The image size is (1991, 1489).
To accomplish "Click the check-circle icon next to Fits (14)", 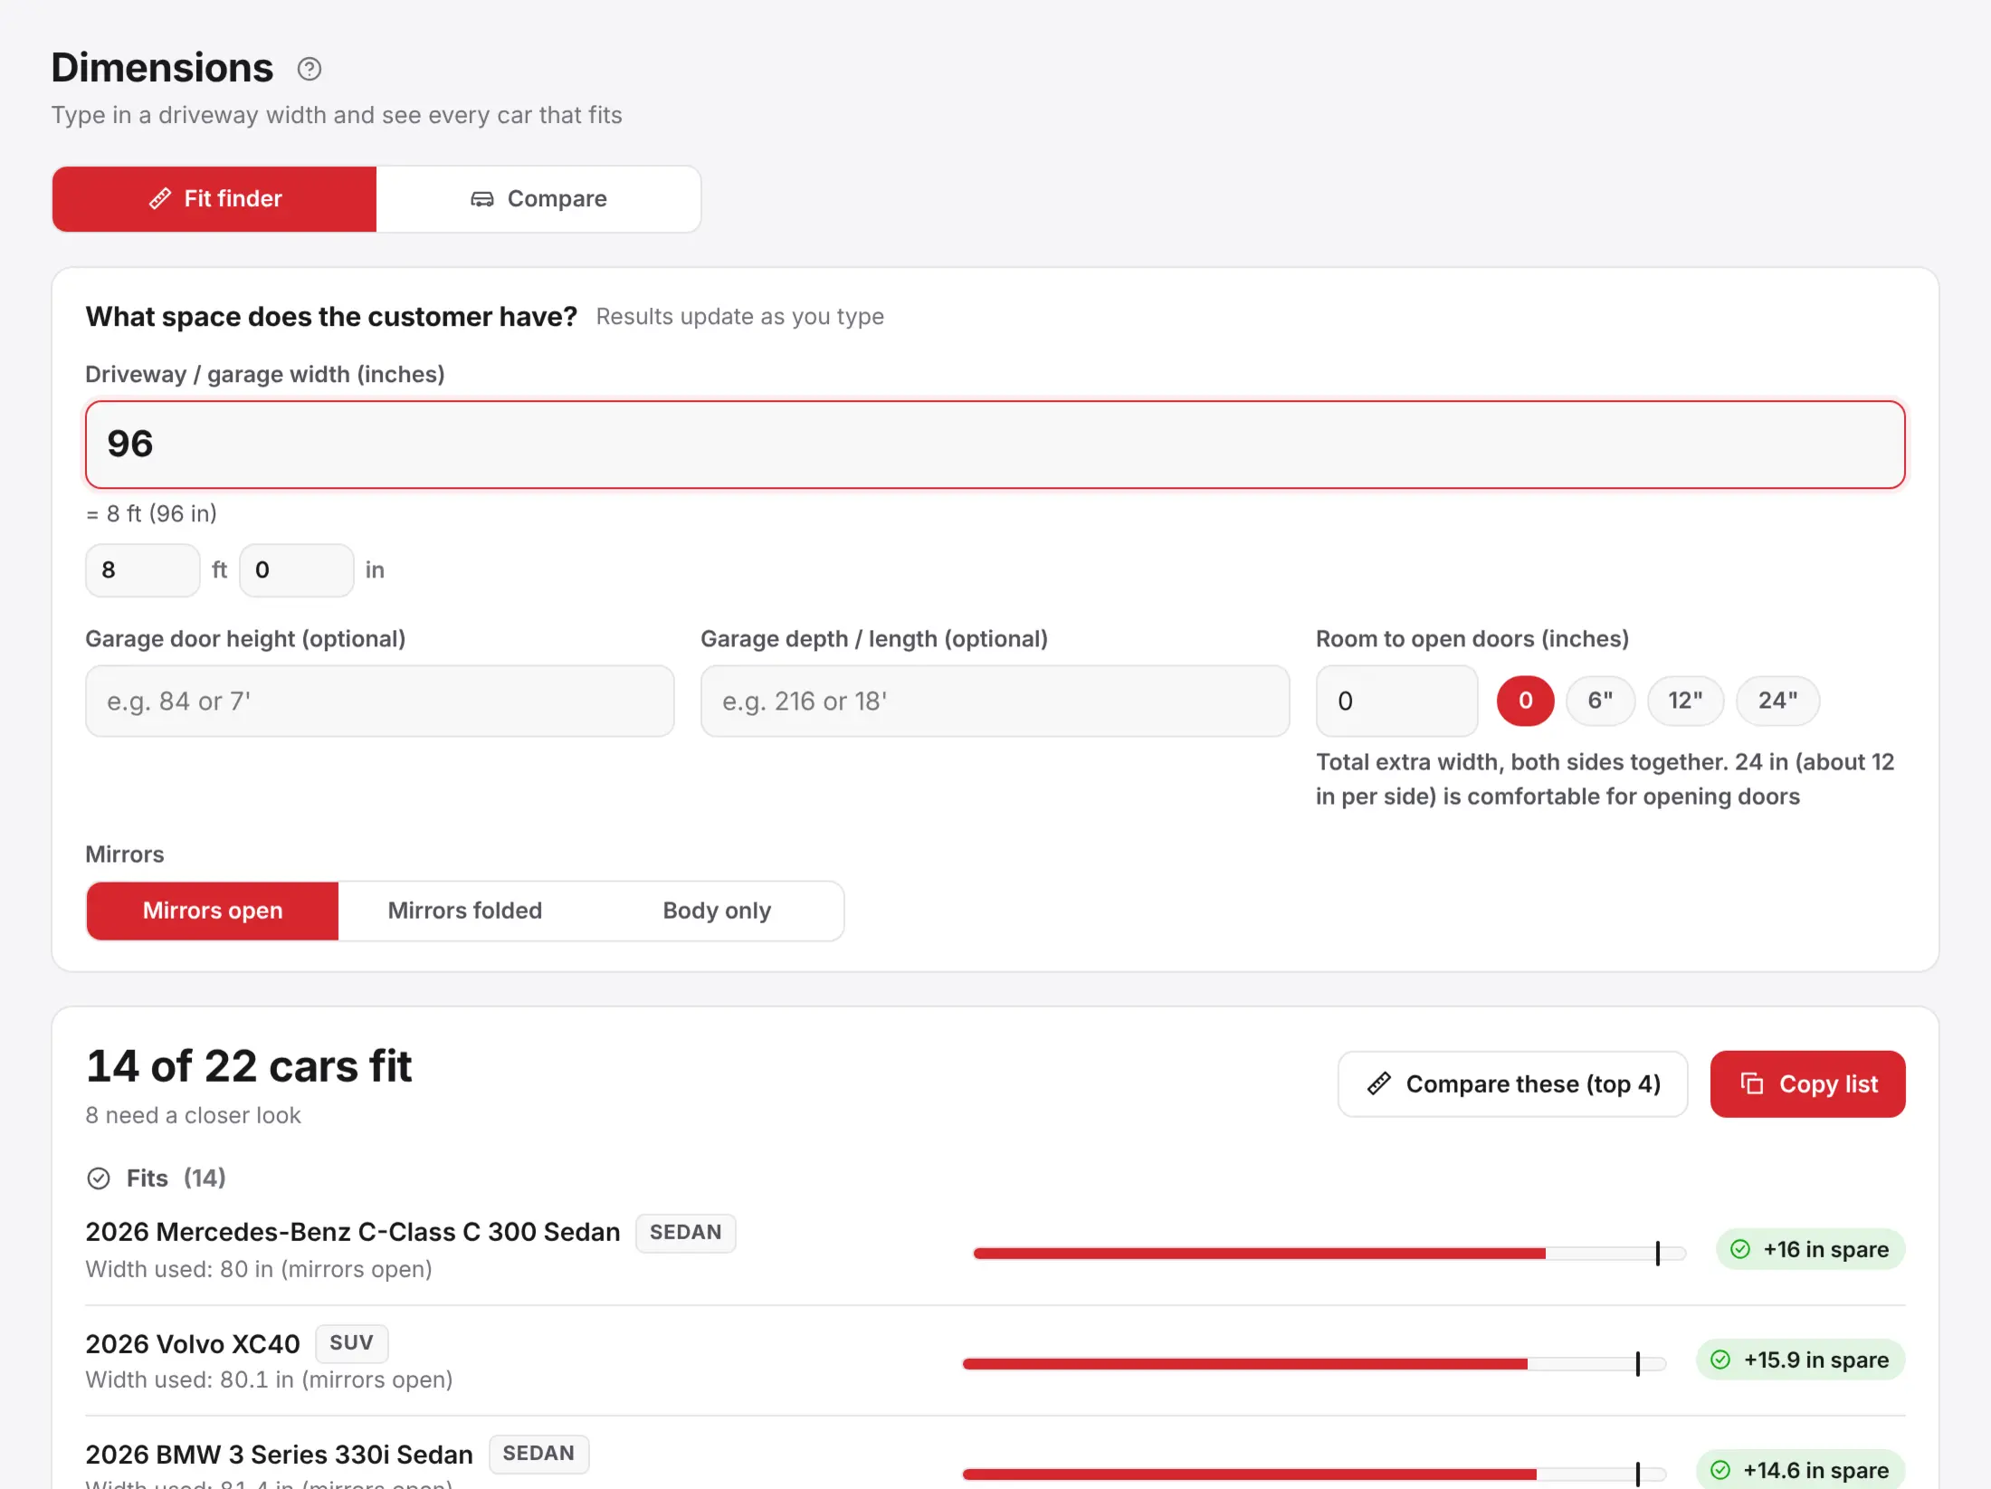I will click(x=99, y=1179).
